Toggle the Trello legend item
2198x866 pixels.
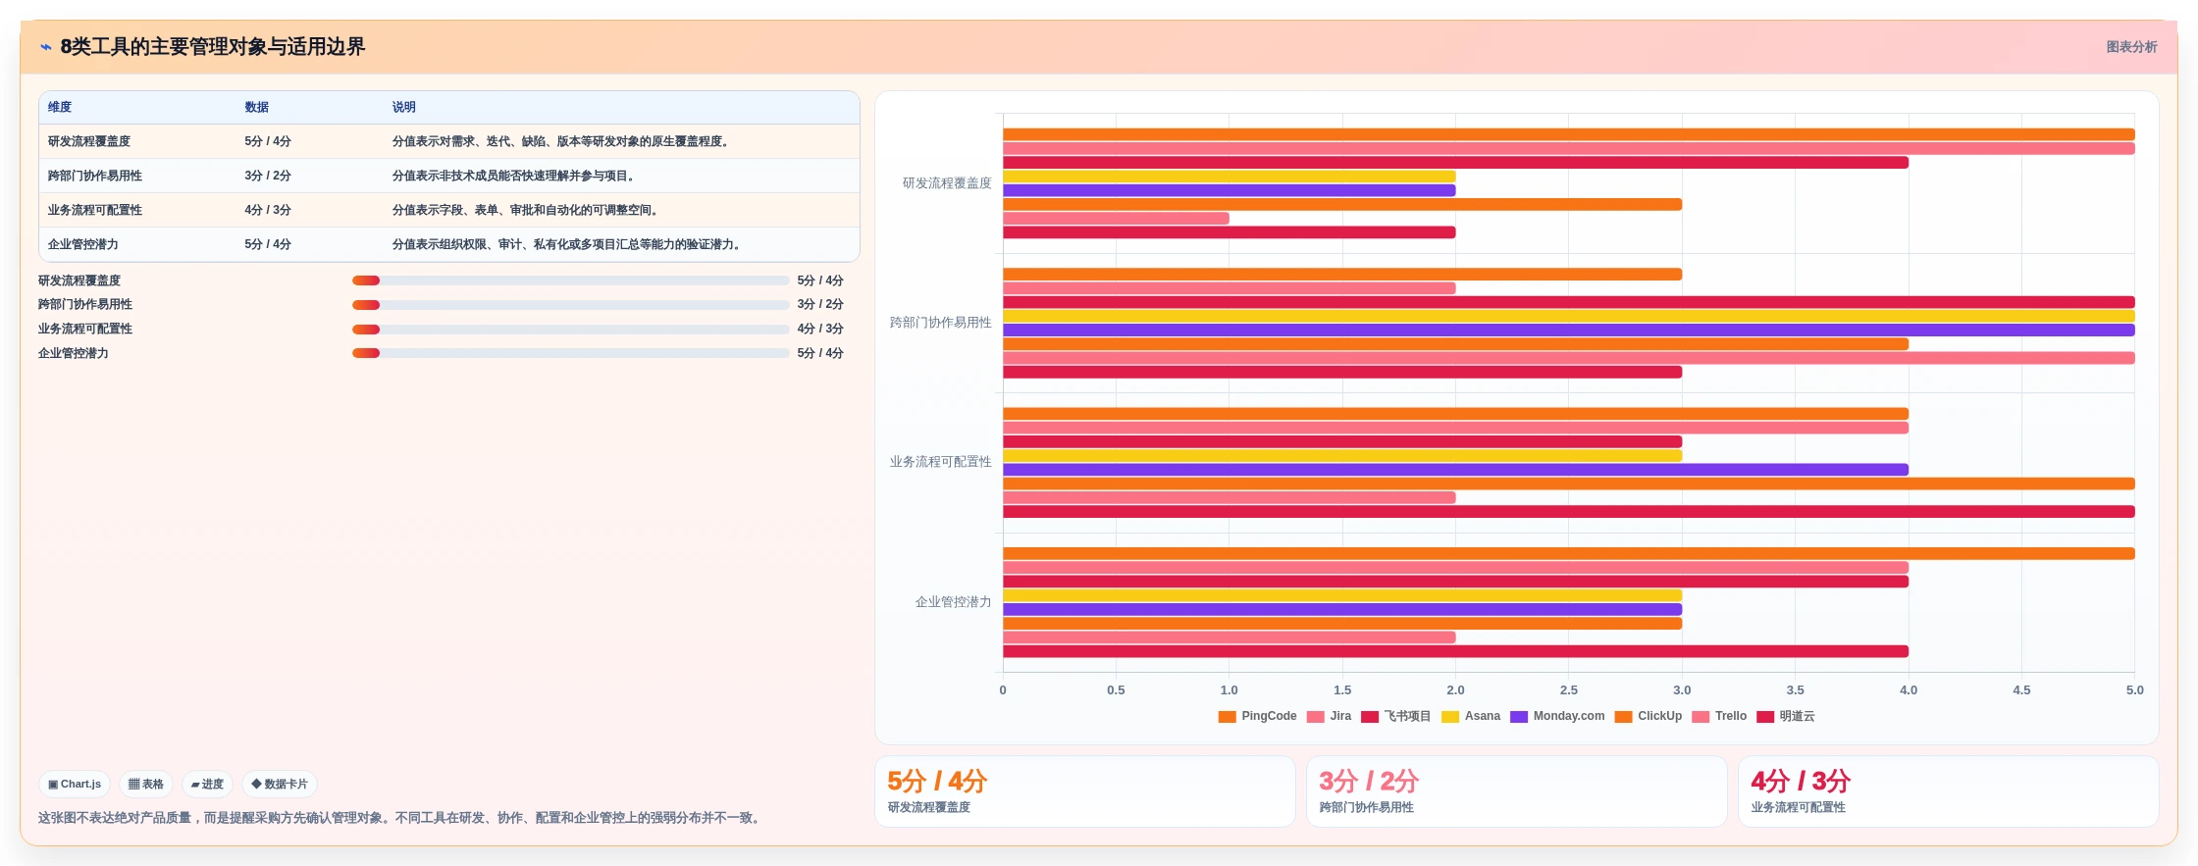click(1719, 716)
